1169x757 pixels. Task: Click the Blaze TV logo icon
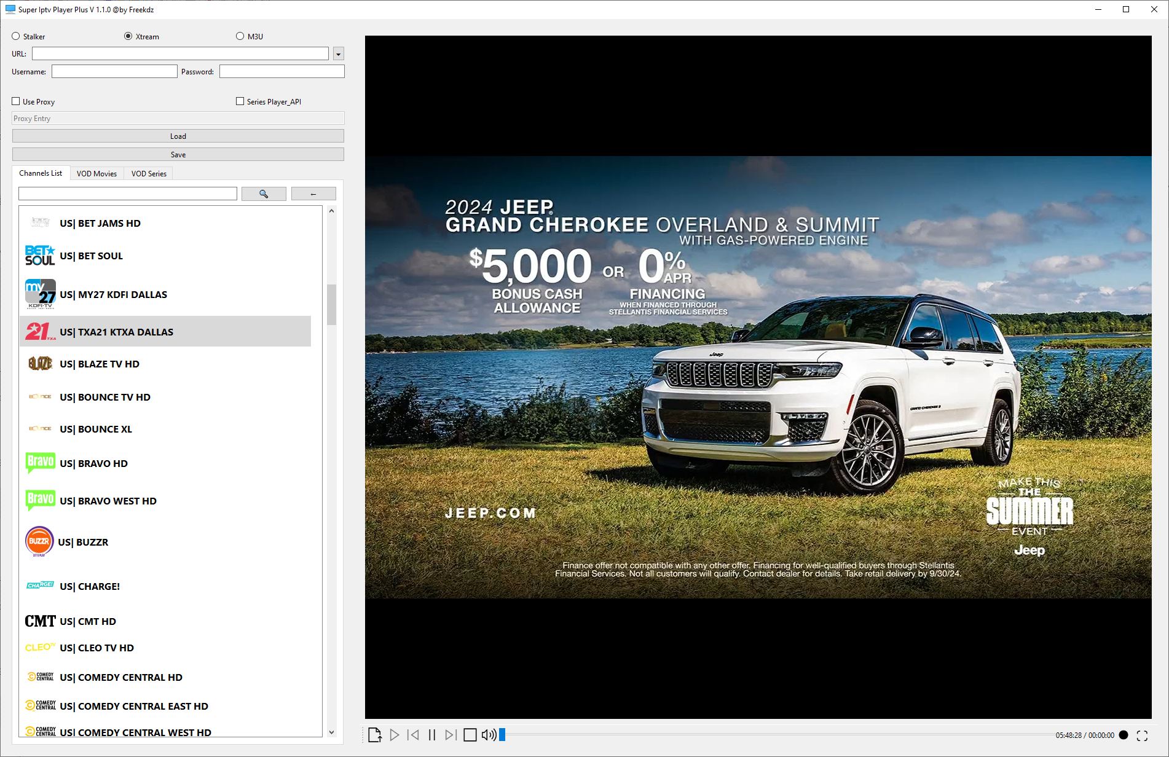point(40,364)
